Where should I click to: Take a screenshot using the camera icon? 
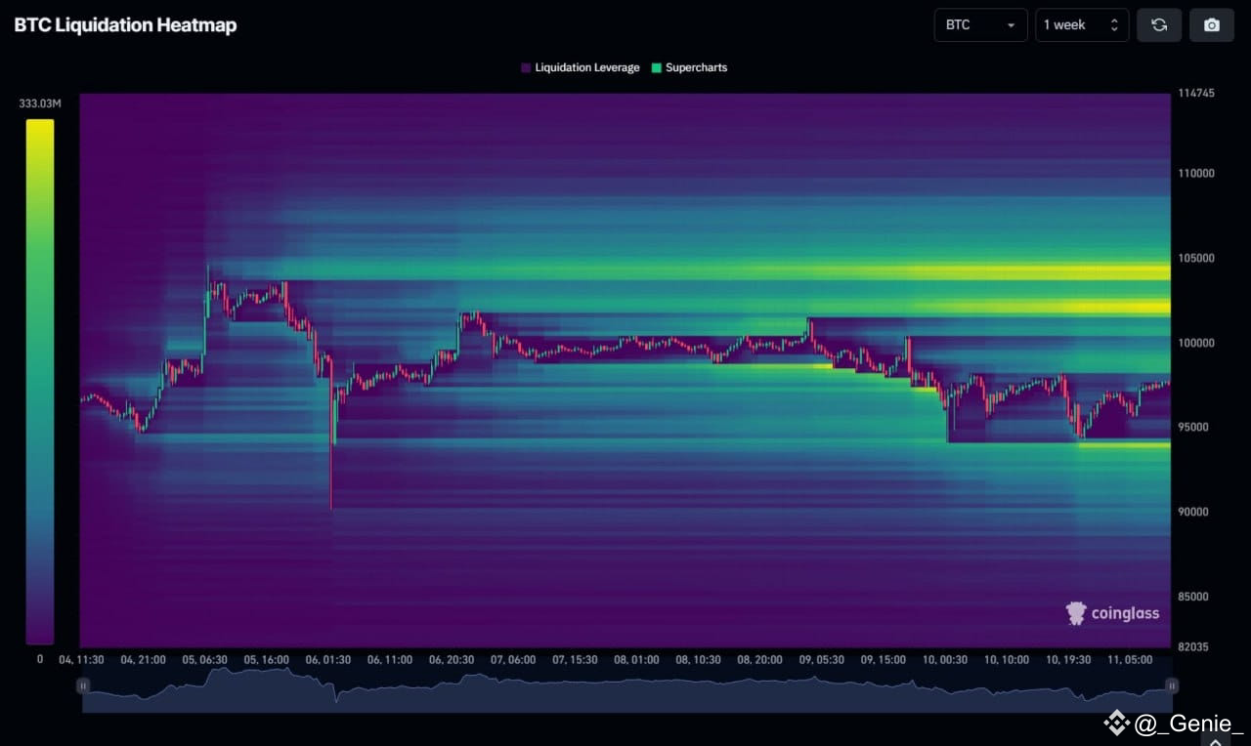pos(1212,24)
